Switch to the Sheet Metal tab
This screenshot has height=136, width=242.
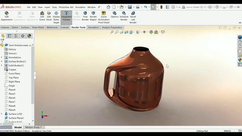pos(38,27)
